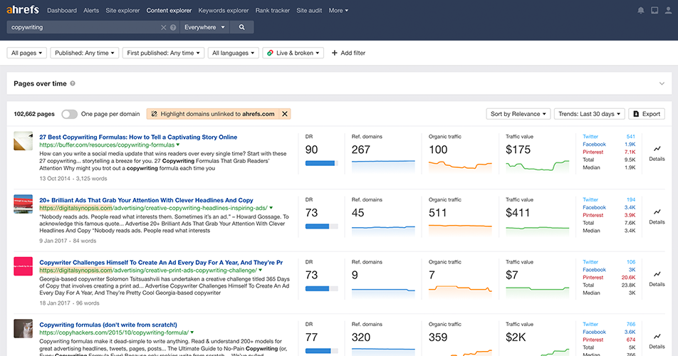Image resolution: width=678 pixels, height=356 pixels.
Task: Run the search with the magnifier button
Action: [241, 27]
